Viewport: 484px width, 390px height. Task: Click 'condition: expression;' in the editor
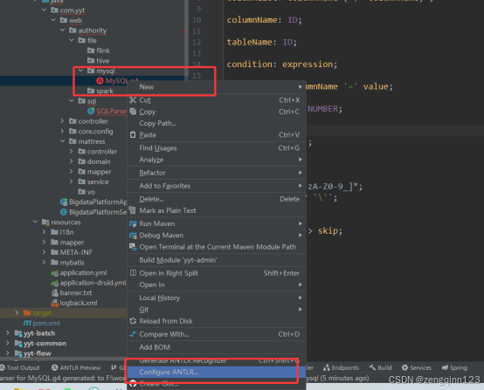click(x=282, y=64)
